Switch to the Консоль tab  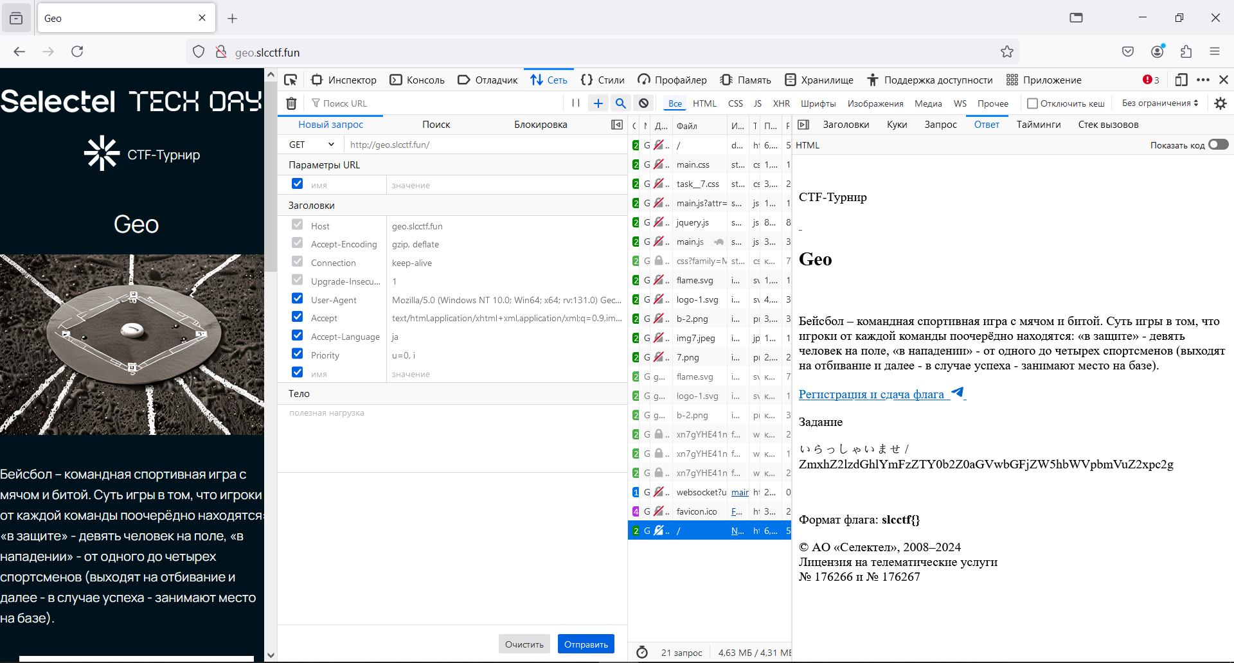(417, 80)
